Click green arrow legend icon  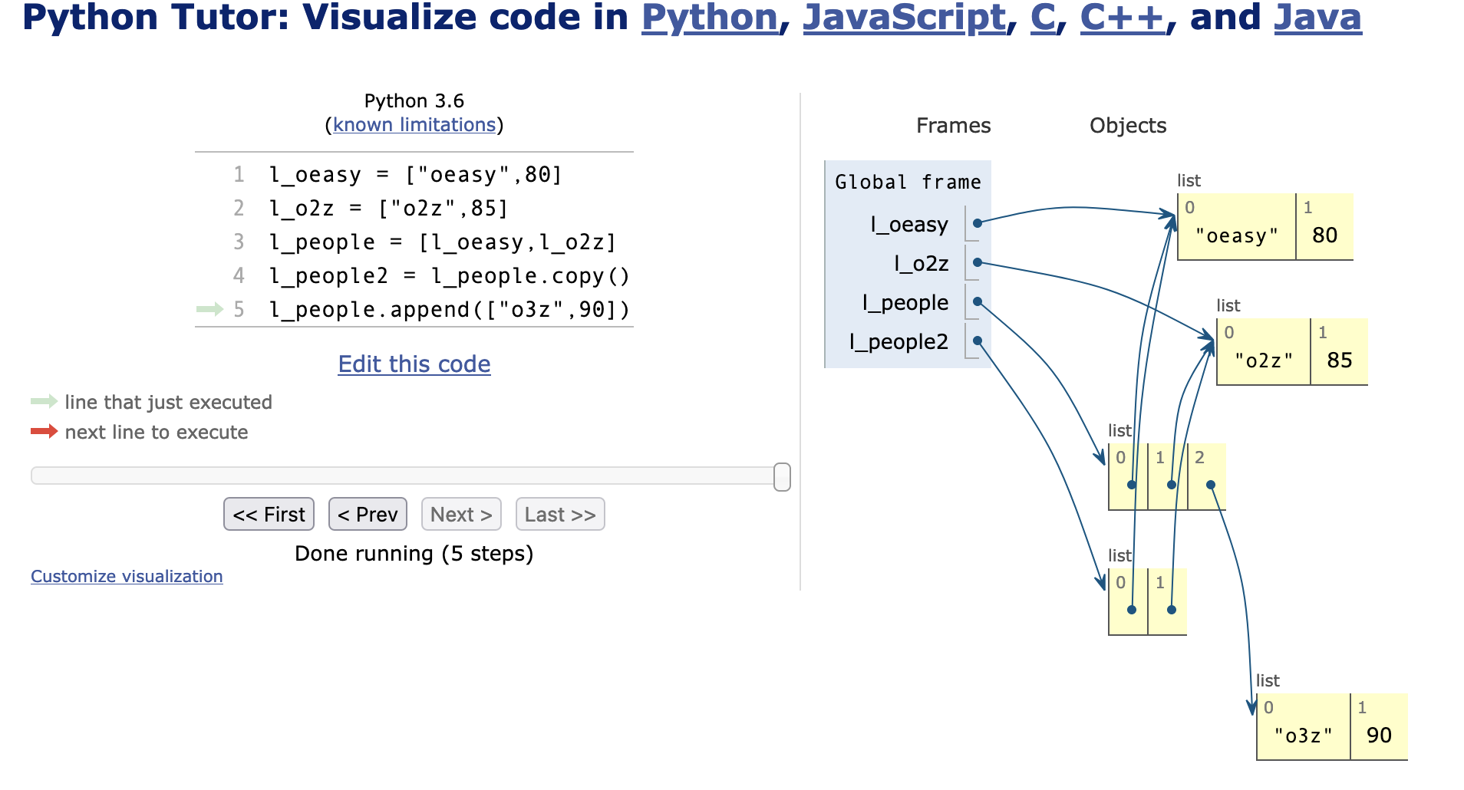coord(45,401)
